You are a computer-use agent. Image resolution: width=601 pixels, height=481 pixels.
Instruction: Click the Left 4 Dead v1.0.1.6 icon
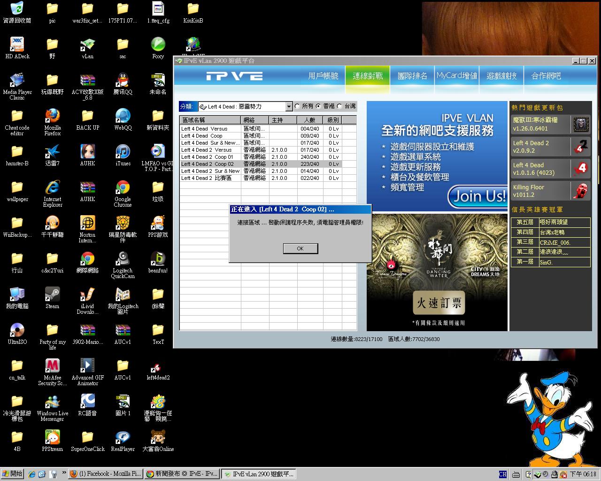point(581,169)
